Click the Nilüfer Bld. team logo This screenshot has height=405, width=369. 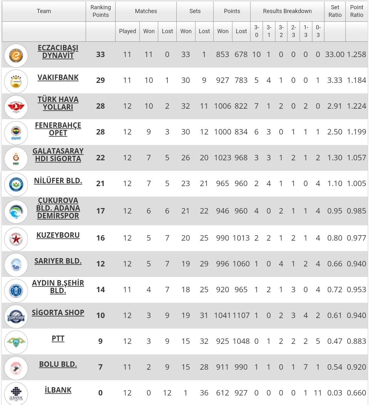coord(16,184)
